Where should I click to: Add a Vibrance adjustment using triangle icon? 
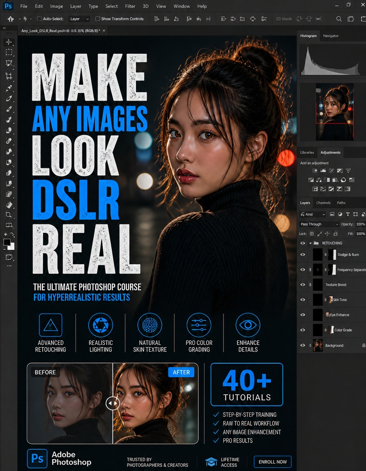348,171
